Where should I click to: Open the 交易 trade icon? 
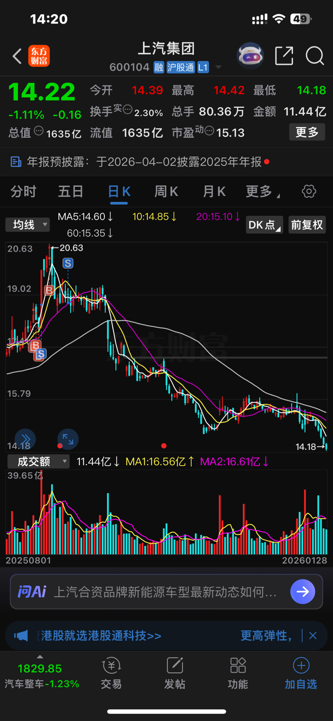[111, 672]
